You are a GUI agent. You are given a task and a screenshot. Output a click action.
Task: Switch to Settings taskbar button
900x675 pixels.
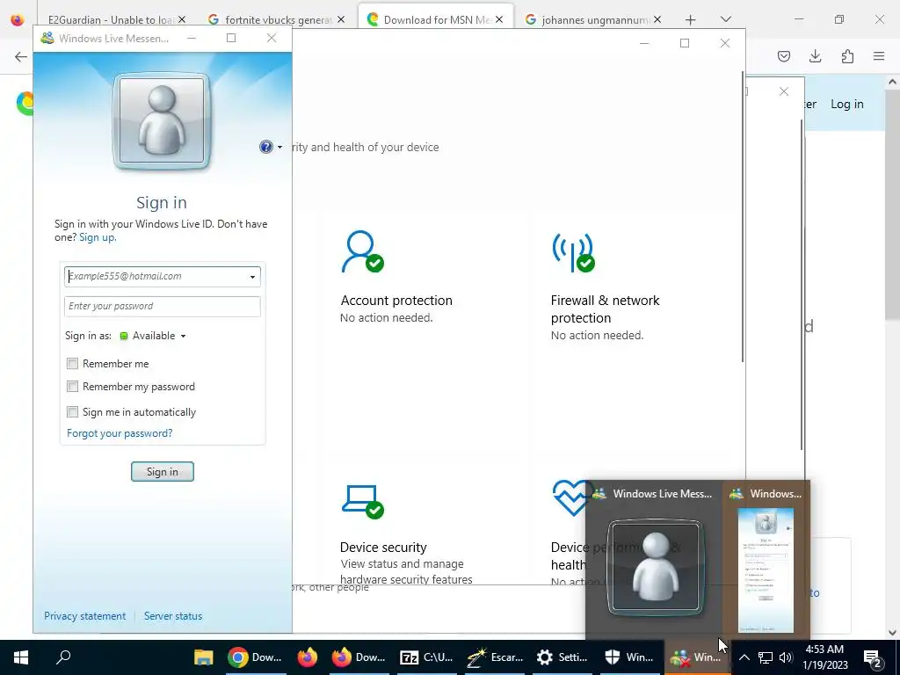(562, 657)
